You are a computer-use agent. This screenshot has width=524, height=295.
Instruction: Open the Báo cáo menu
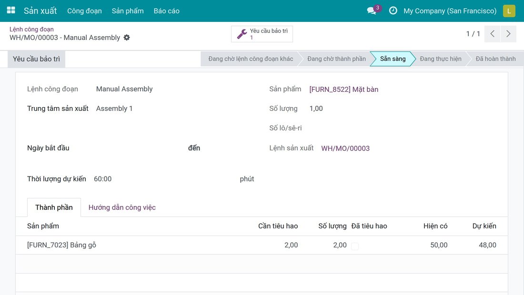coord(166,10)
